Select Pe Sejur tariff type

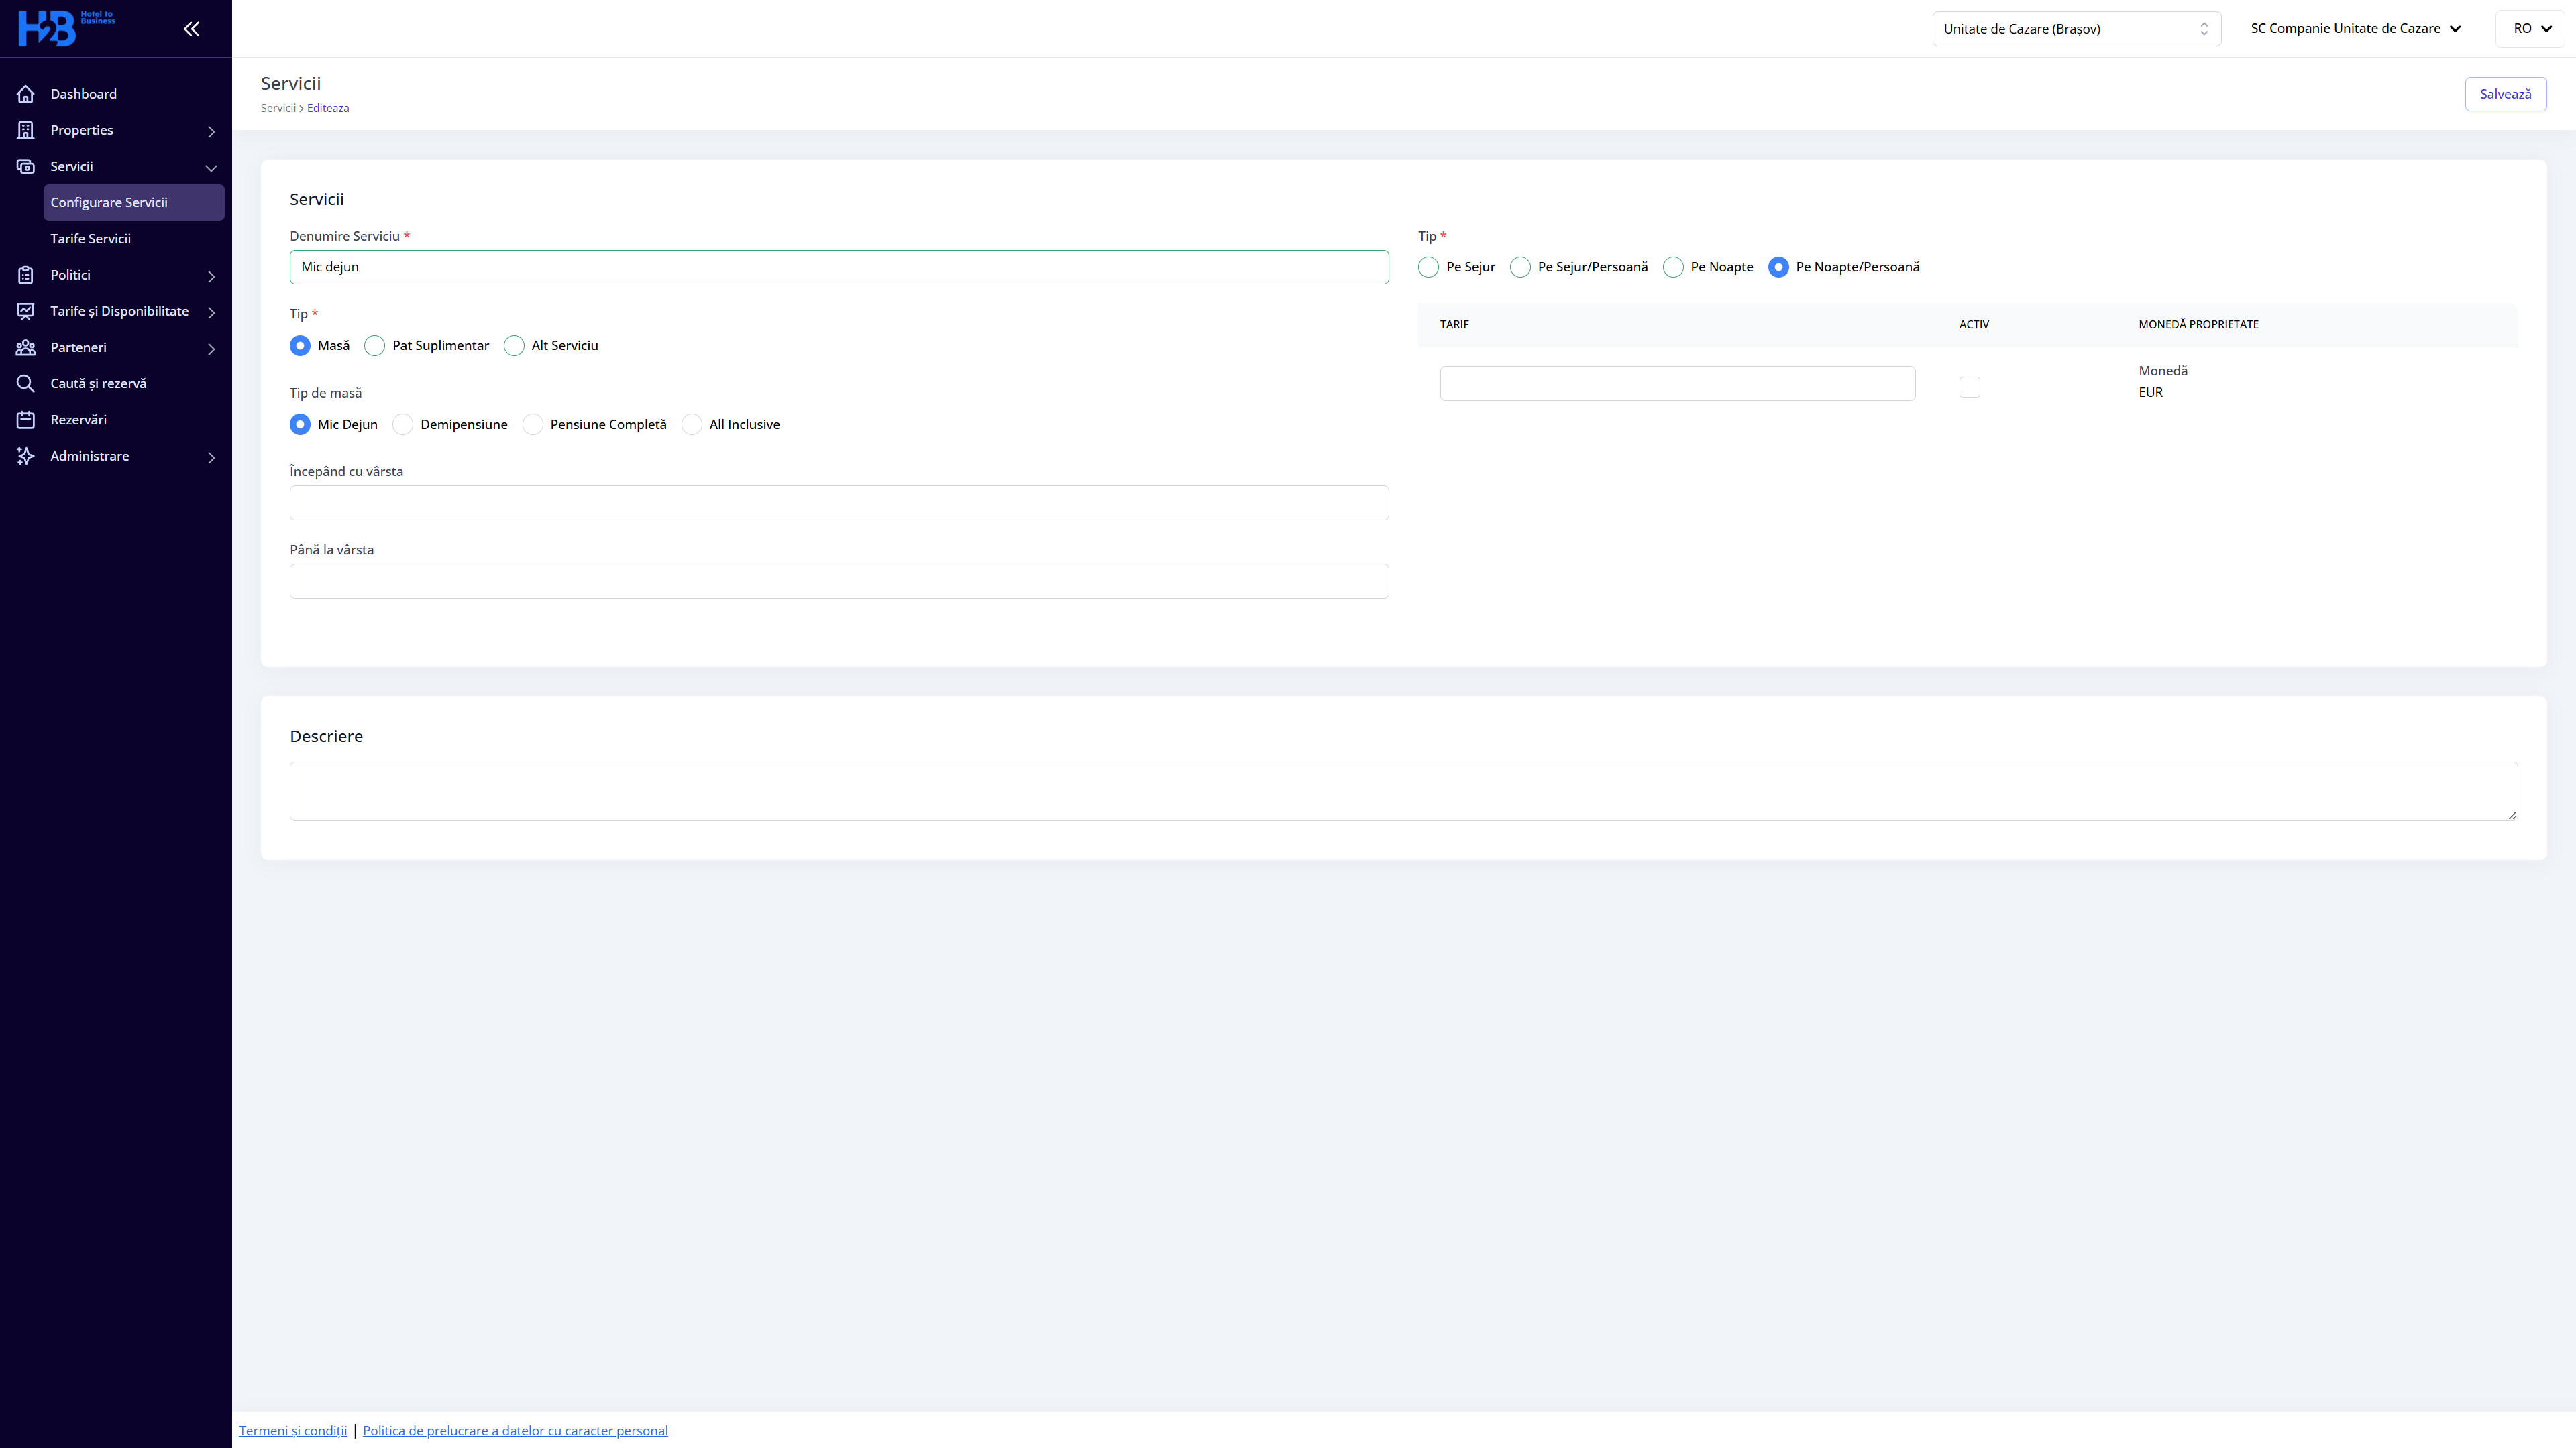click(x=1429, y=267)
